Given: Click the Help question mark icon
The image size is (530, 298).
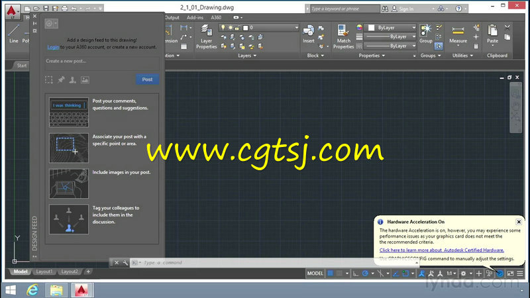Looking at the screenshot, I should point(458,9).
